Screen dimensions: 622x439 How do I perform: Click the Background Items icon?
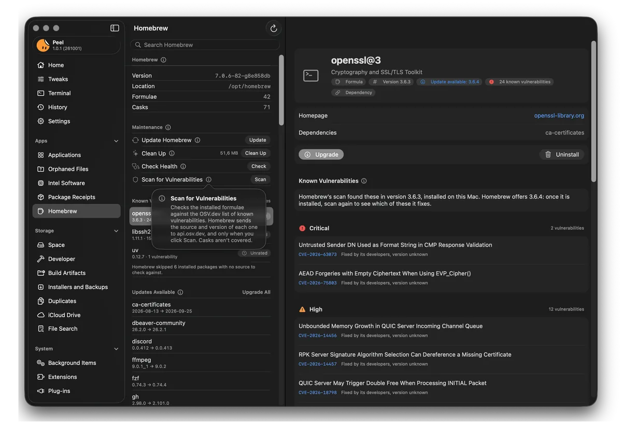(41, 363)
